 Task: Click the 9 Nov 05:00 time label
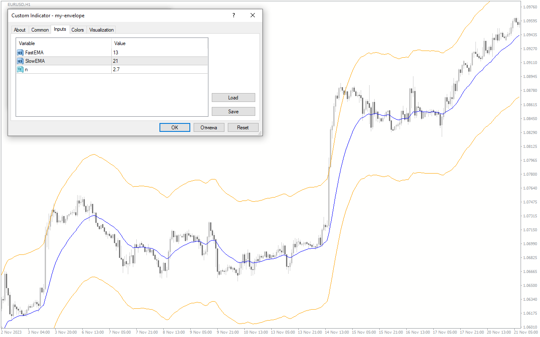pyautogui.click(x=202, y=332)
